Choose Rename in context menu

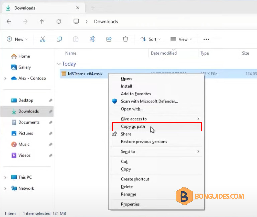(128, 194)
